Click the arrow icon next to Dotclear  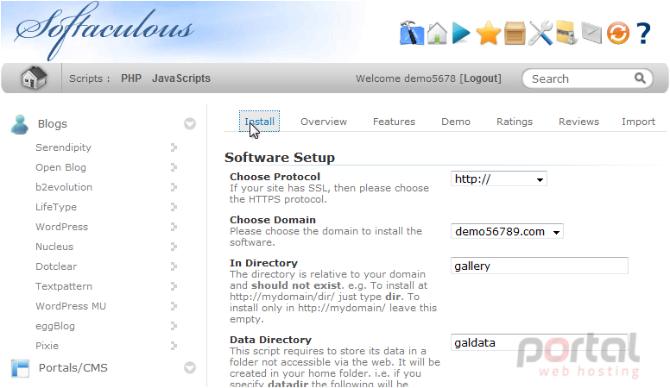(174, 266)
